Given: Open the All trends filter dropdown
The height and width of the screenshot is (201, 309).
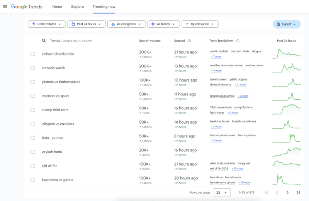Looking at the screenshot, I should tap(163, 24).
